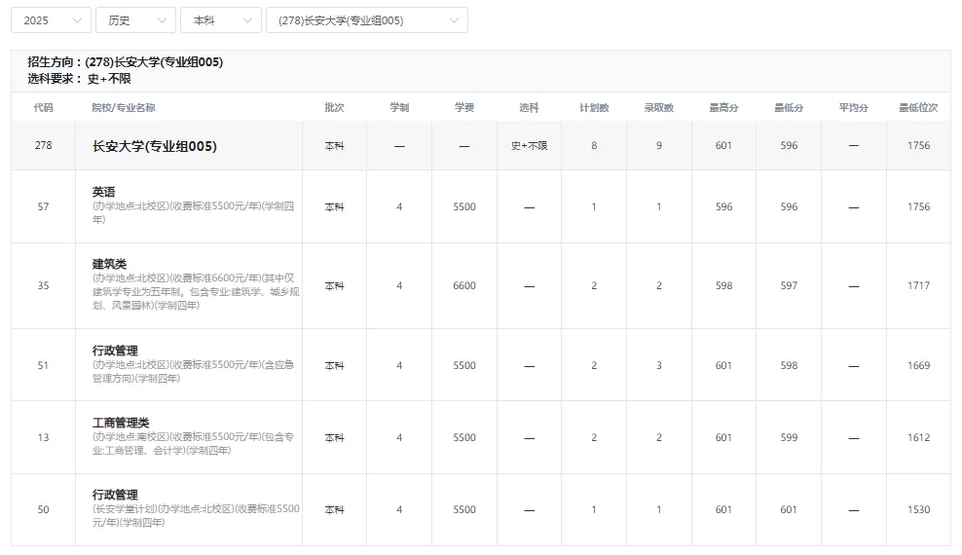The height and width of the screenshot is (555, 962).
Task: Open the 本科 batch dropdown
Action: (221, 20)
